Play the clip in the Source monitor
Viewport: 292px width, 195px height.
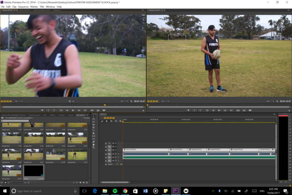[73, 111]
